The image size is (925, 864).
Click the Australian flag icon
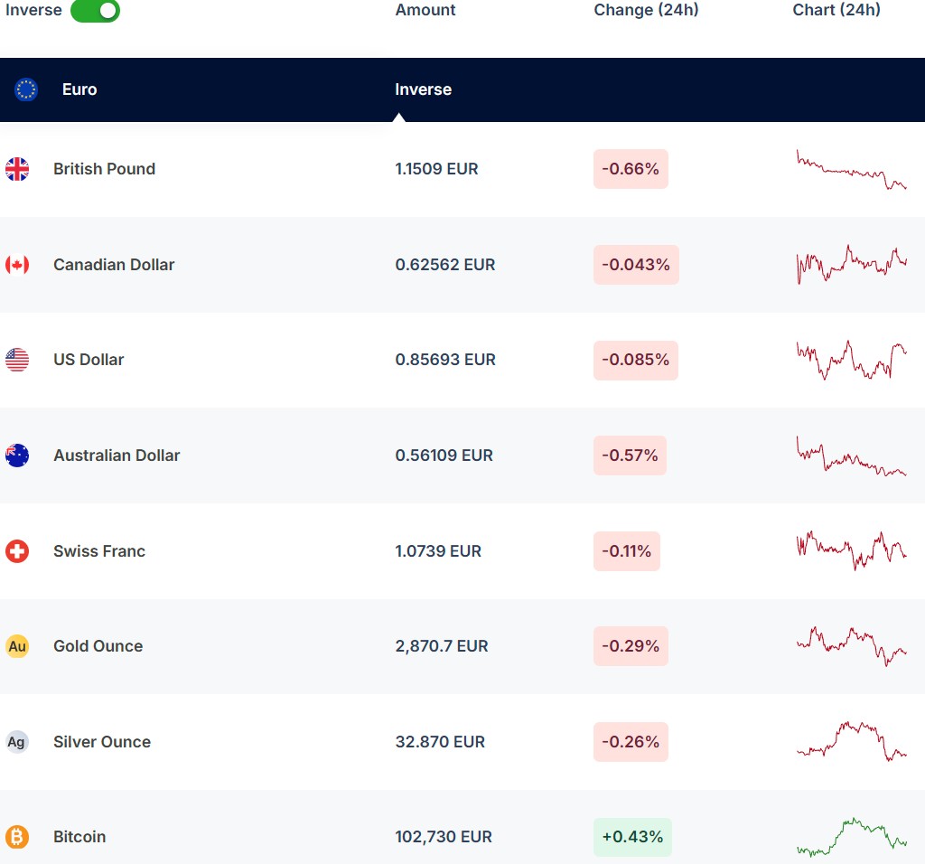pyautogui.click(x=17, y=455)
